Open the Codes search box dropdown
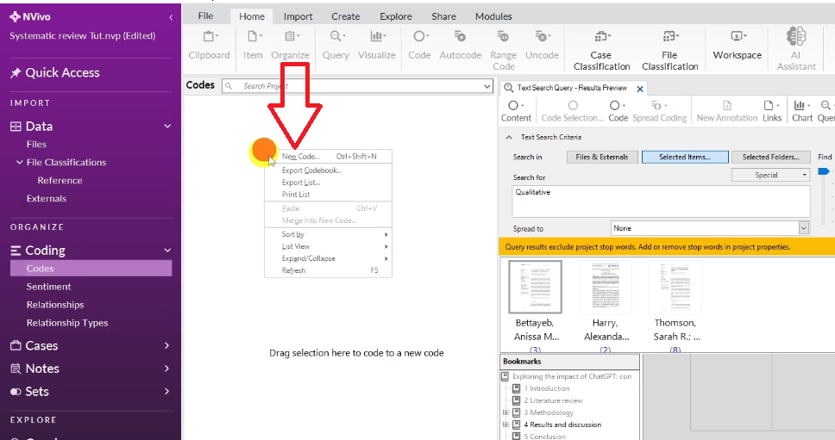The image size is (835, 440). point(487,86)
